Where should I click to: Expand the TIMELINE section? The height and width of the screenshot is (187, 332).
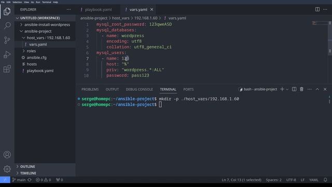(x=45, y=173)
